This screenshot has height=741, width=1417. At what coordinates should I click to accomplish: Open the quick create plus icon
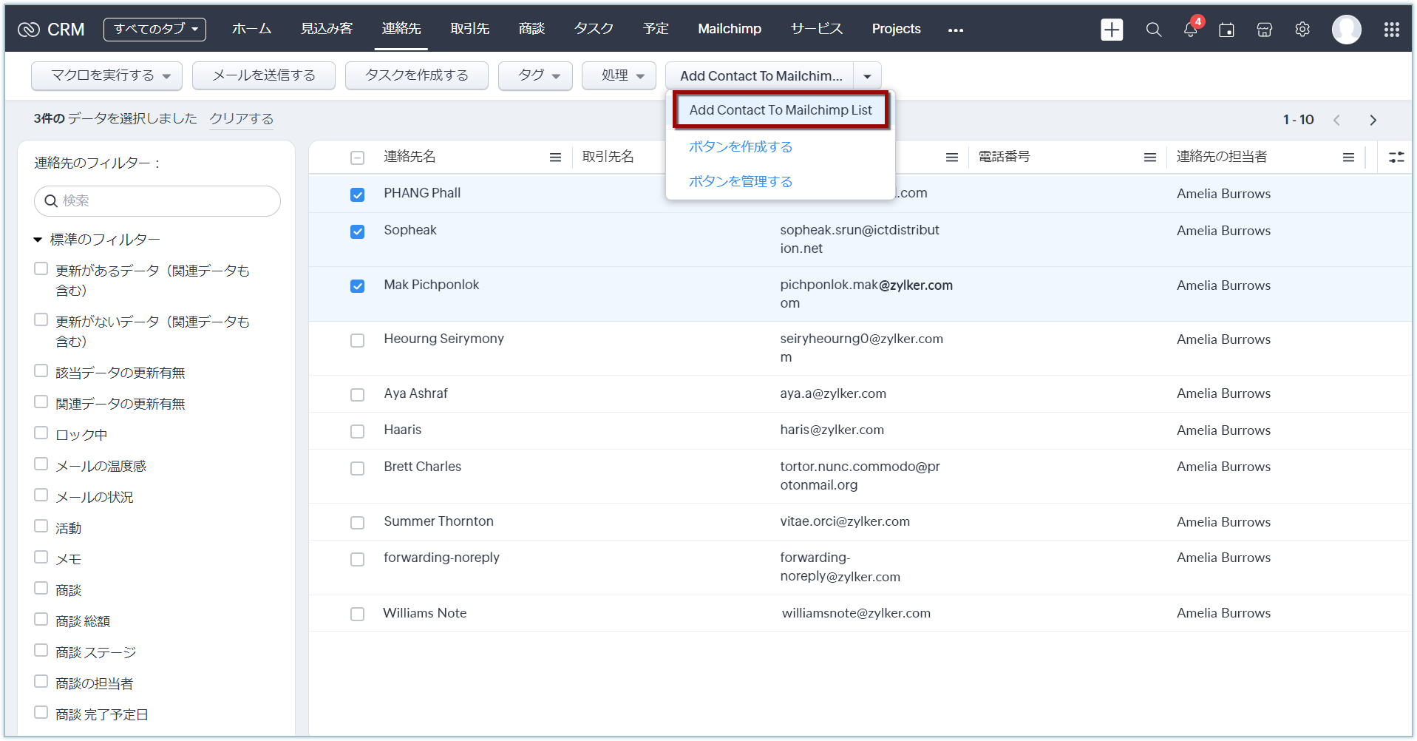click(x=1111, y=30)
